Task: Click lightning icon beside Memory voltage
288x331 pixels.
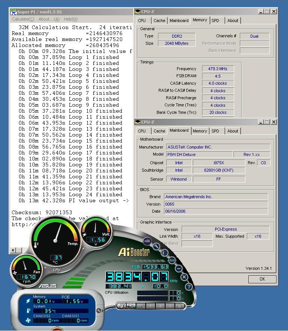Action: [28, 301]
